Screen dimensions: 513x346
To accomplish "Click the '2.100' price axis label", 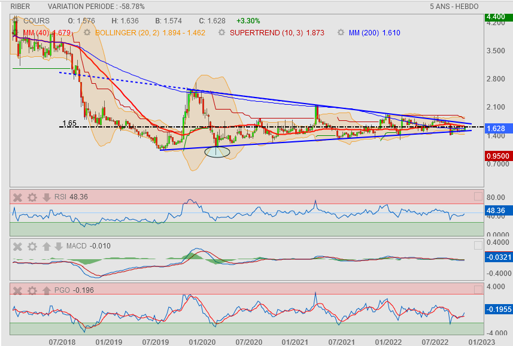I will pos(496,107).
